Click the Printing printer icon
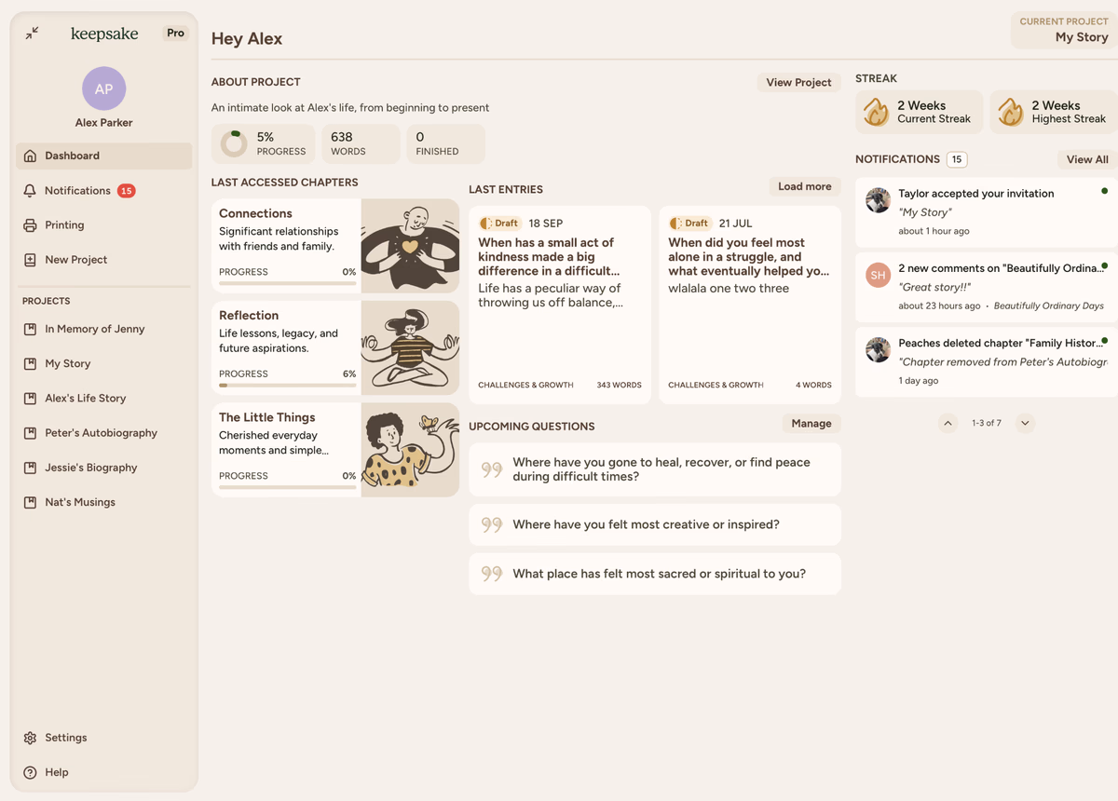Viewport: 1118px width, 801px height. pyautogui.click(x=30, y=225)
